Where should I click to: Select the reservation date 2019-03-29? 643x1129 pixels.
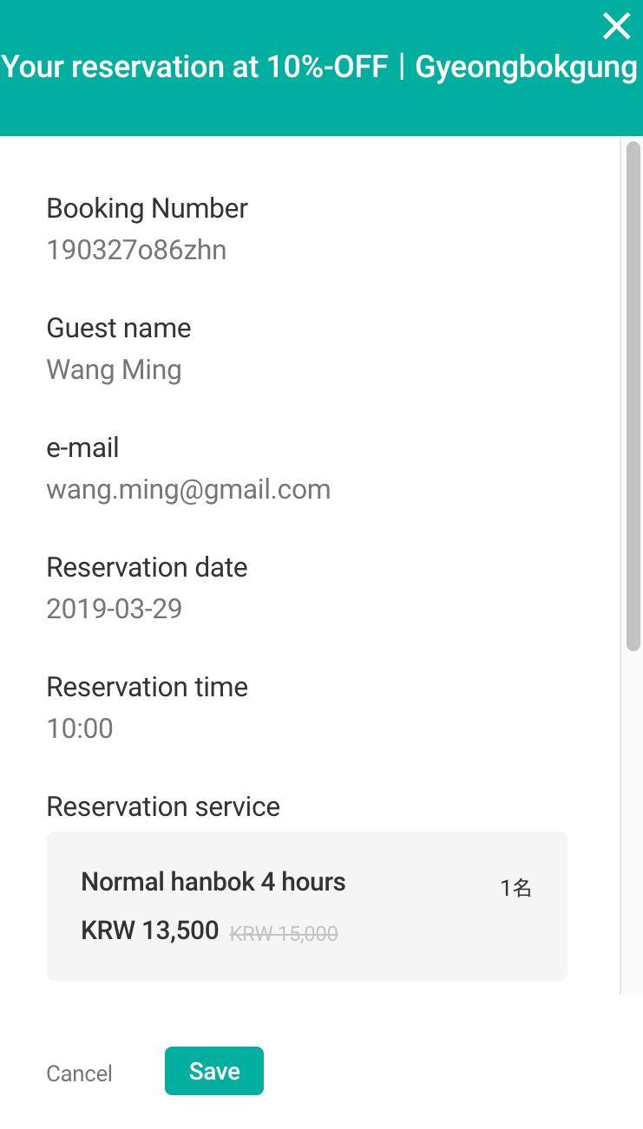point(114,609)
